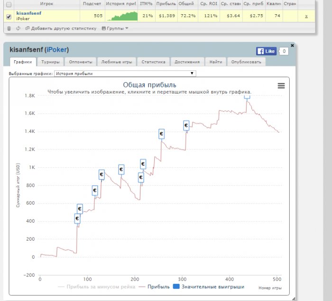Uncheck the kisanfsenf row checkbox
The width and height of the screenshot is (332, 301).
[x=9, y=17]
